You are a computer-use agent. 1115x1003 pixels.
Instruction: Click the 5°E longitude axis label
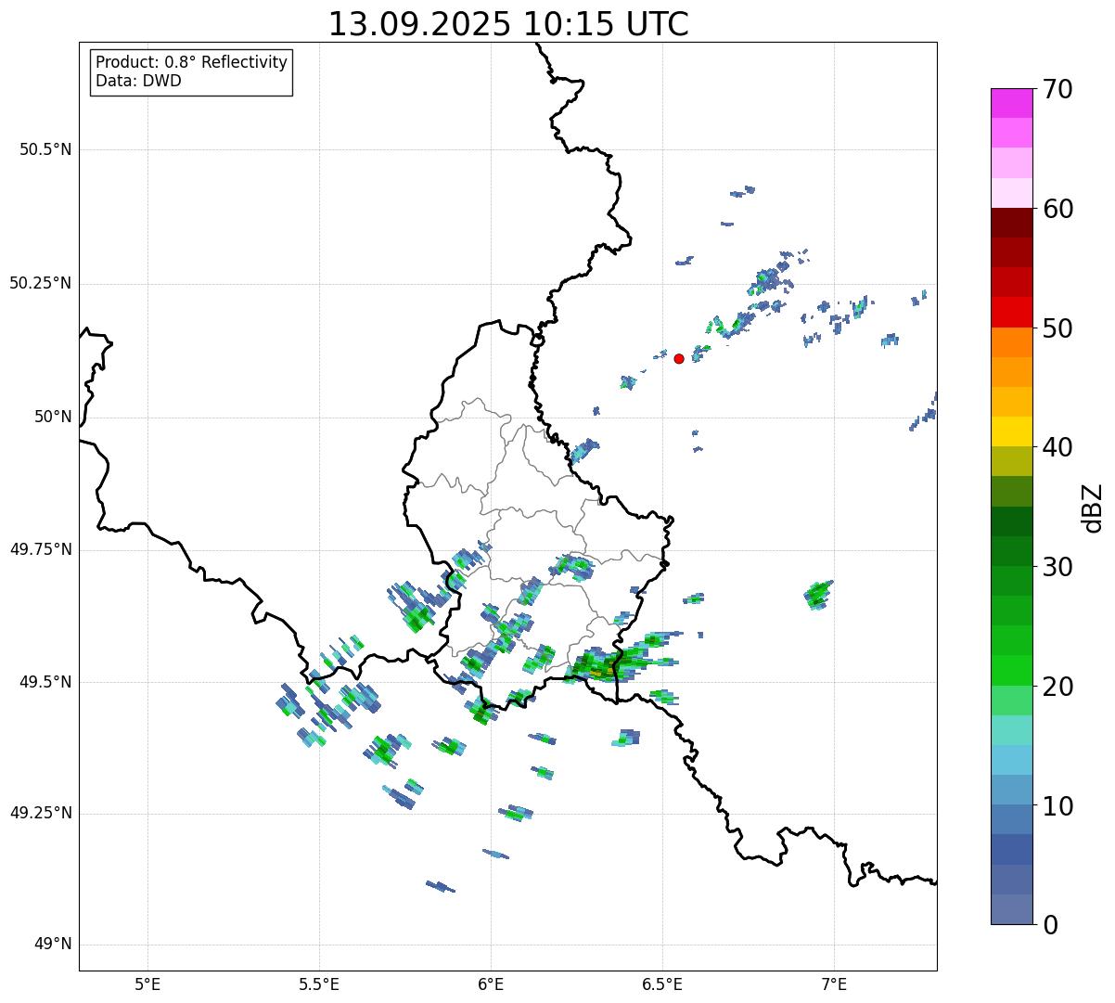tap(147, 984)
